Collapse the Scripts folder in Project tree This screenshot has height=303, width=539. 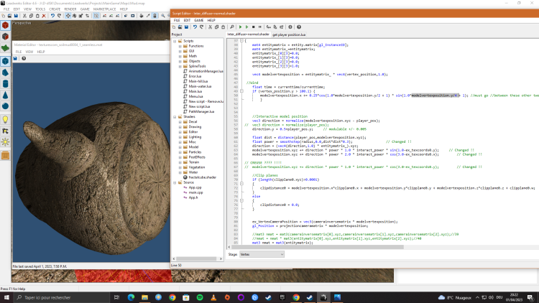[175, 41]
